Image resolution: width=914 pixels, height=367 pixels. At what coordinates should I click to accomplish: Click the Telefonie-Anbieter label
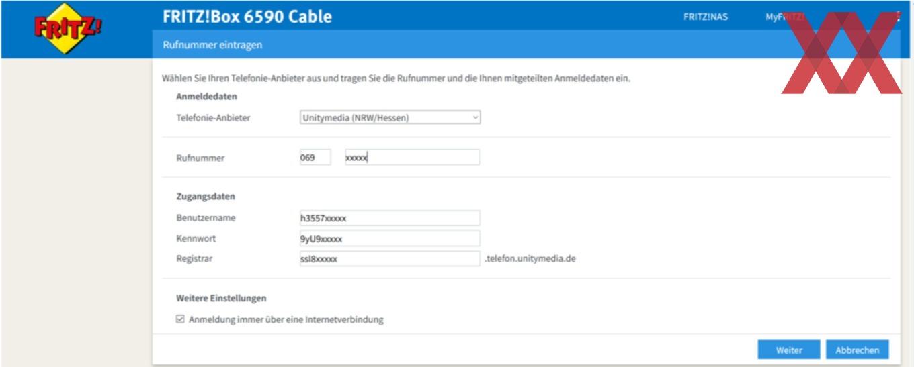213,118
